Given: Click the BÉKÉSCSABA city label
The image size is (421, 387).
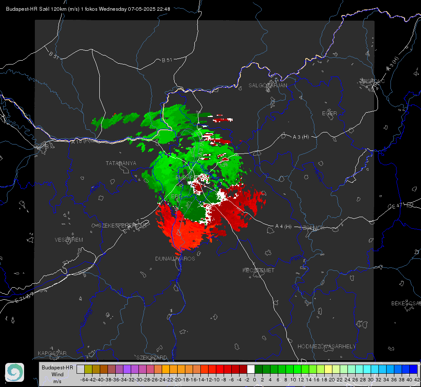Looking at the screenshot, I should pos(406,303).
